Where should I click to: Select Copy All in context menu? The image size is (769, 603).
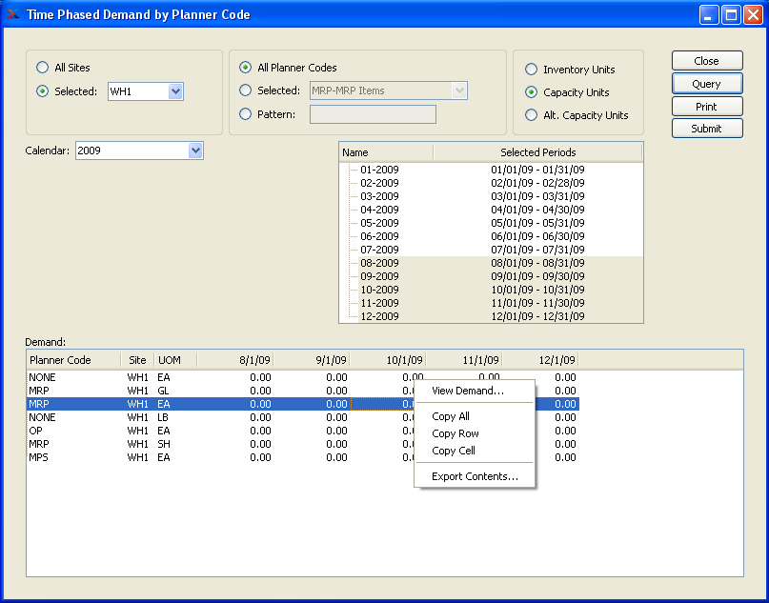click(x=451, y=416)
